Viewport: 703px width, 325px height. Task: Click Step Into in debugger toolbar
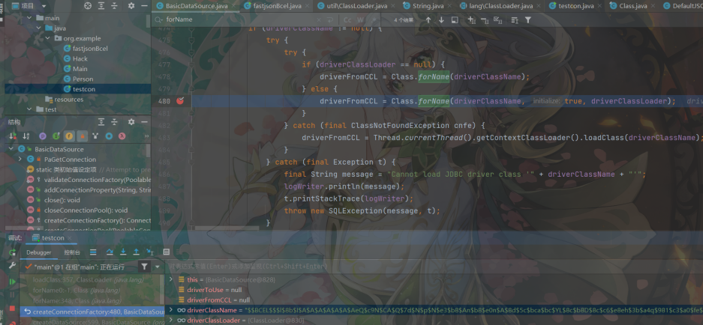(123, 252)
